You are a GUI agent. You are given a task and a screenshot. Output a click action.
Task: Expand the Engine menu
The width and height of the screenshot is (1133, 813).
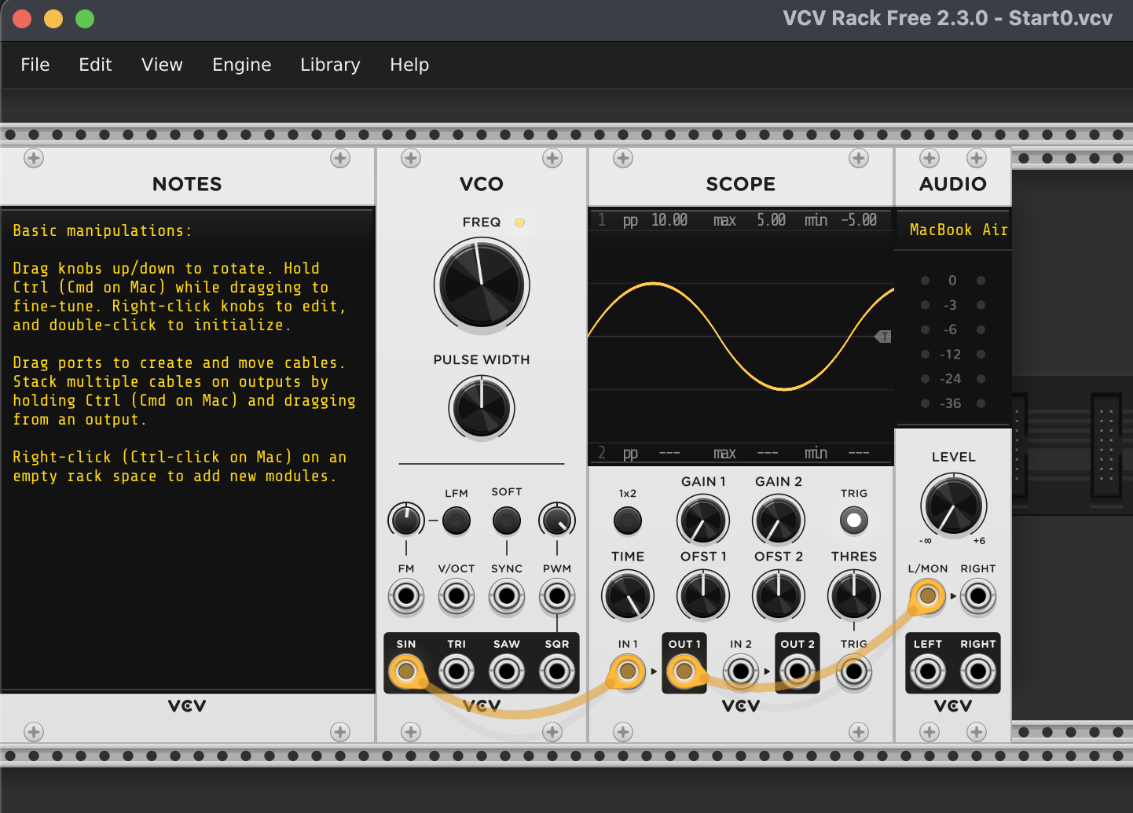241,64
